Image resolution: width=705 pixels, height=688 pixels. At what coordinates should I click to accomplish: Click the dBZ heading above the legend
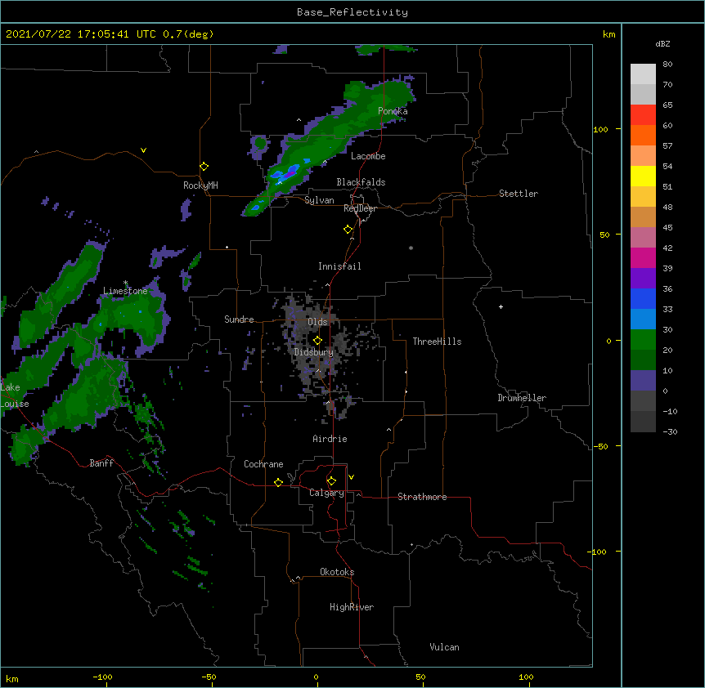coord(662,43)
